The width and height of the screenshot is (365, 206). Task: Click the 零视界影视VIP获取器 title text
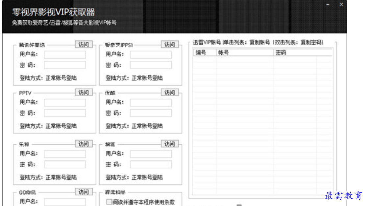54,12
